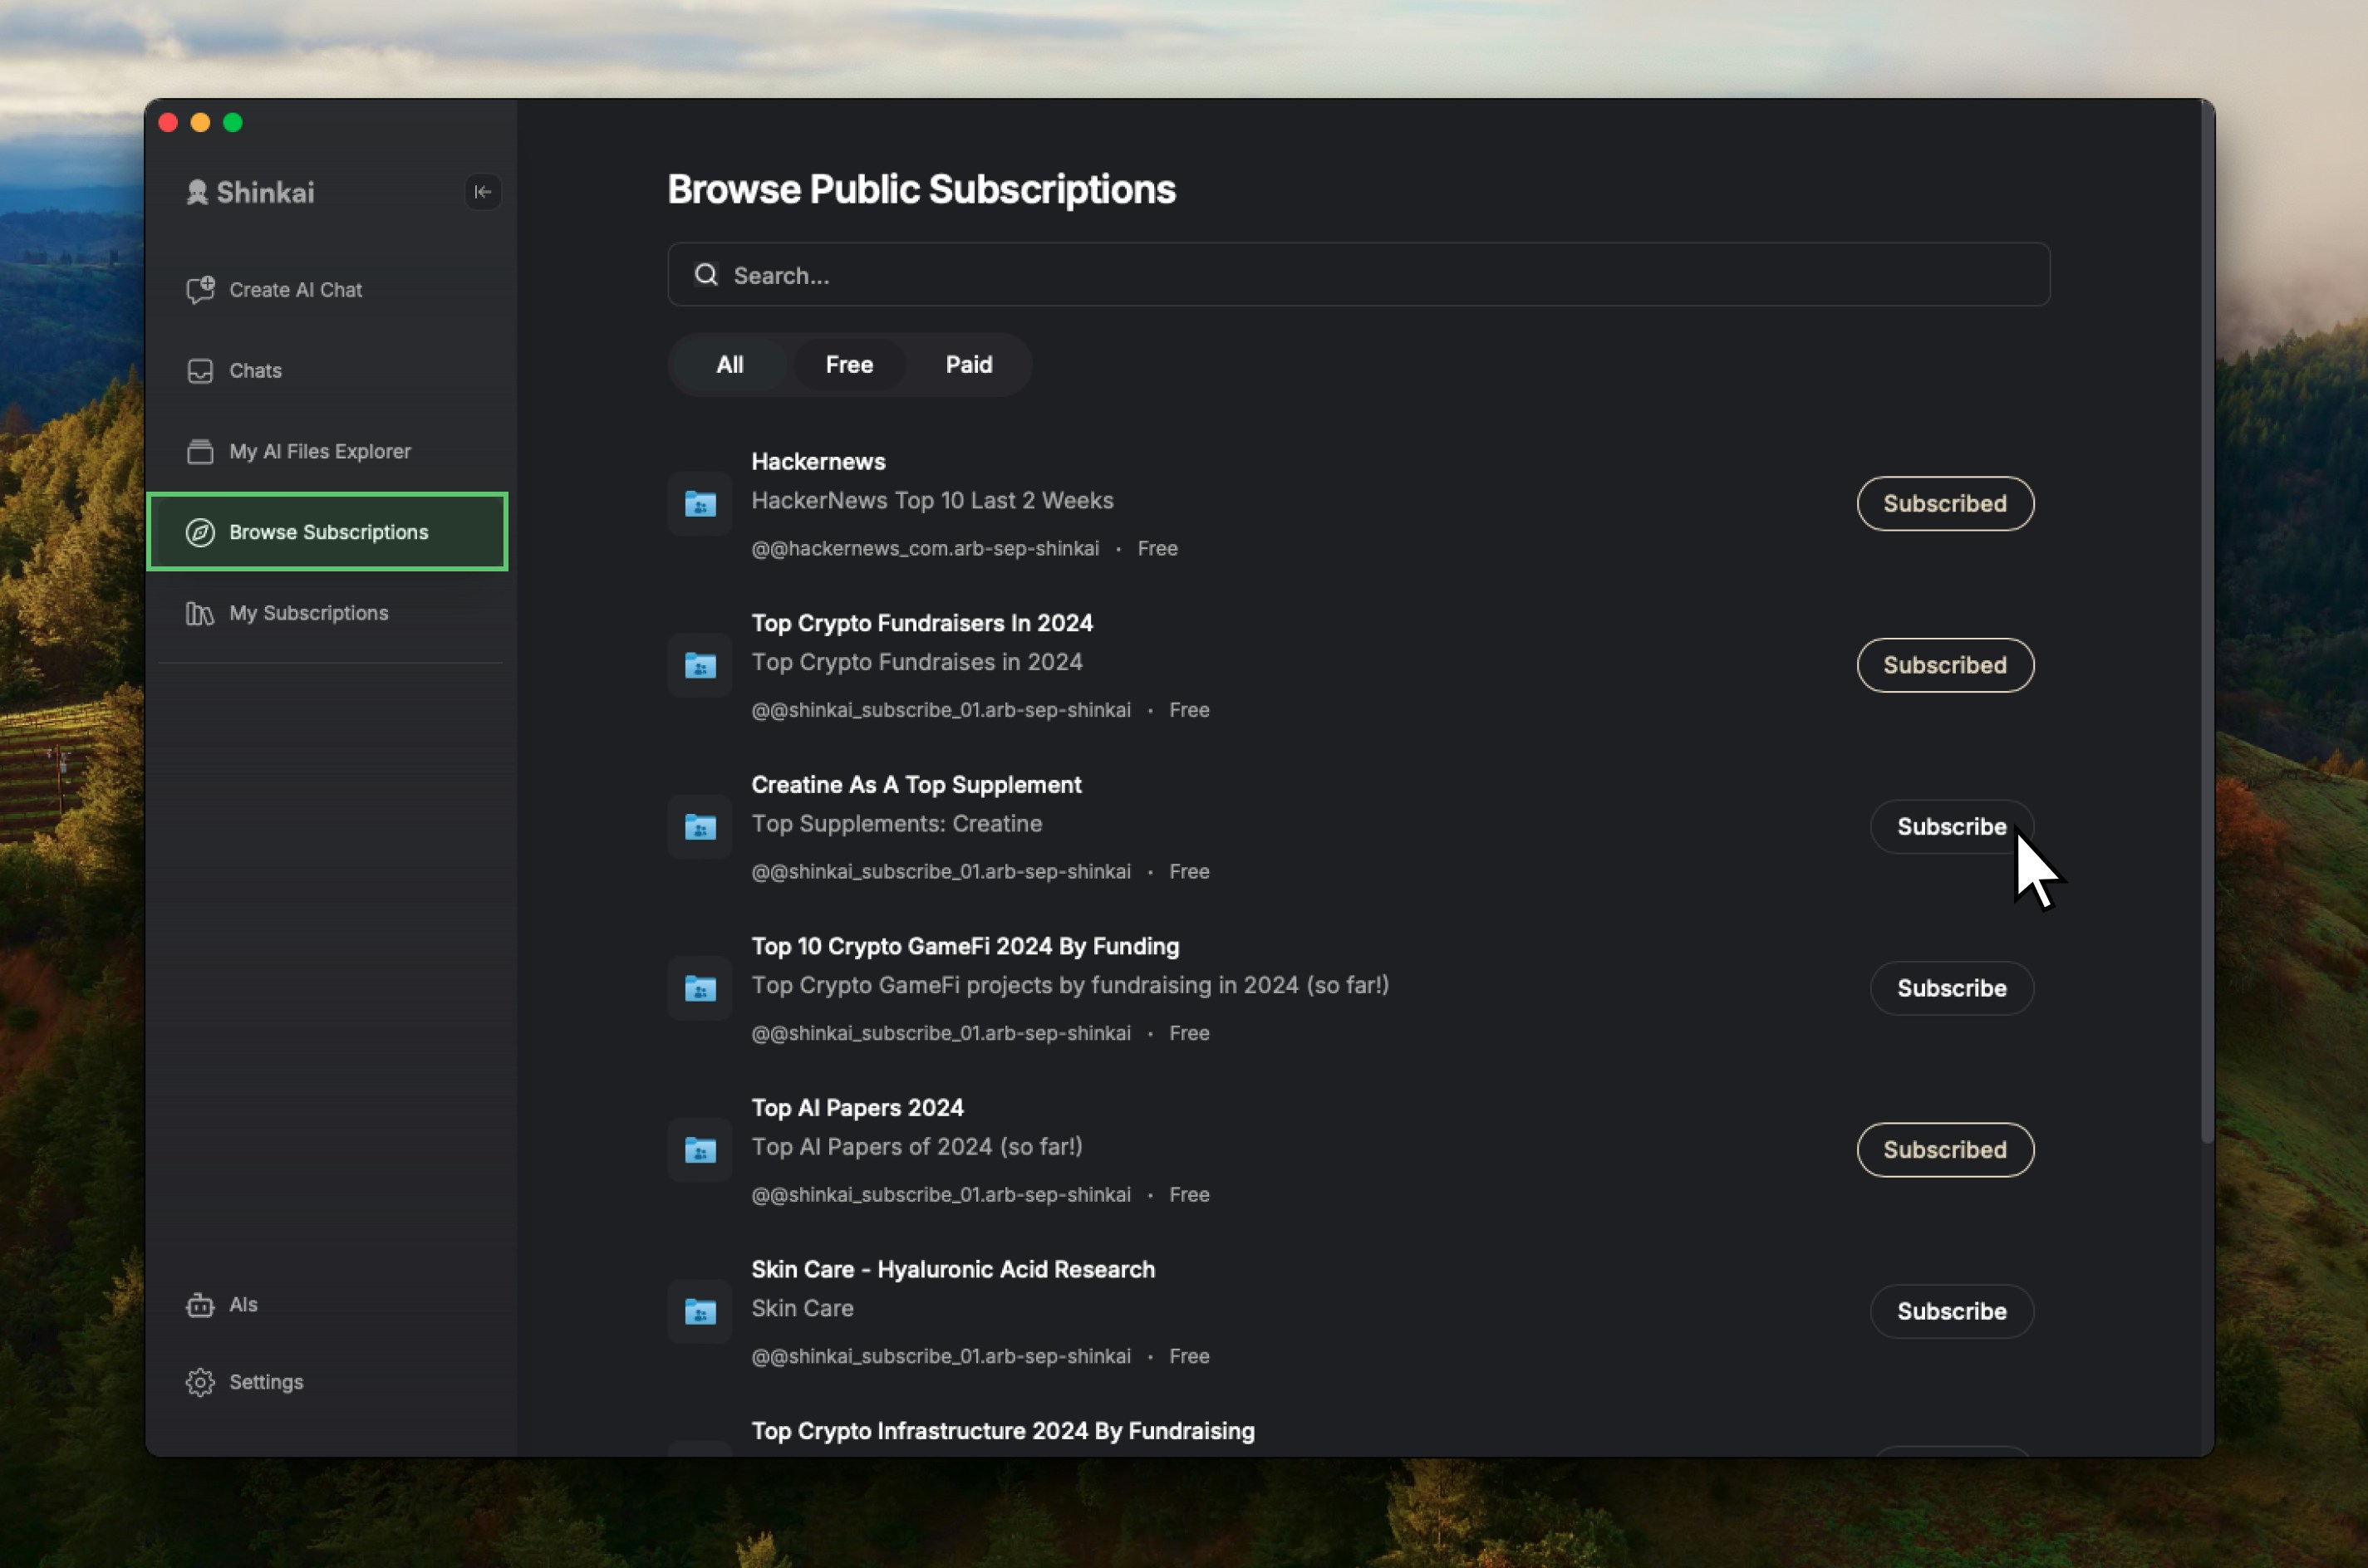Viewport: 2368px width, 1568px height.
Task: Collapse the Shinkai sidebar with arrow icon
Action: pos(482,191)
